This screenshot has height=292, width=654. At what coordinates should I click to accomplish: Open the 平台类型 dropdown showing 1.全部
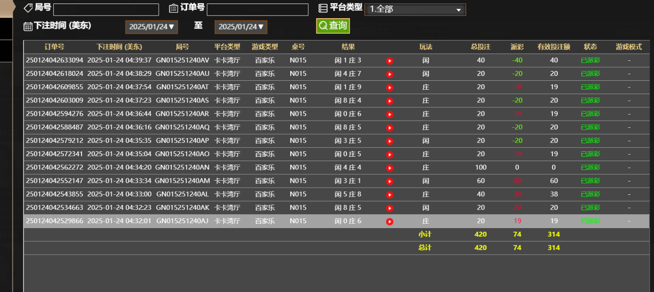tap(415, 9)
